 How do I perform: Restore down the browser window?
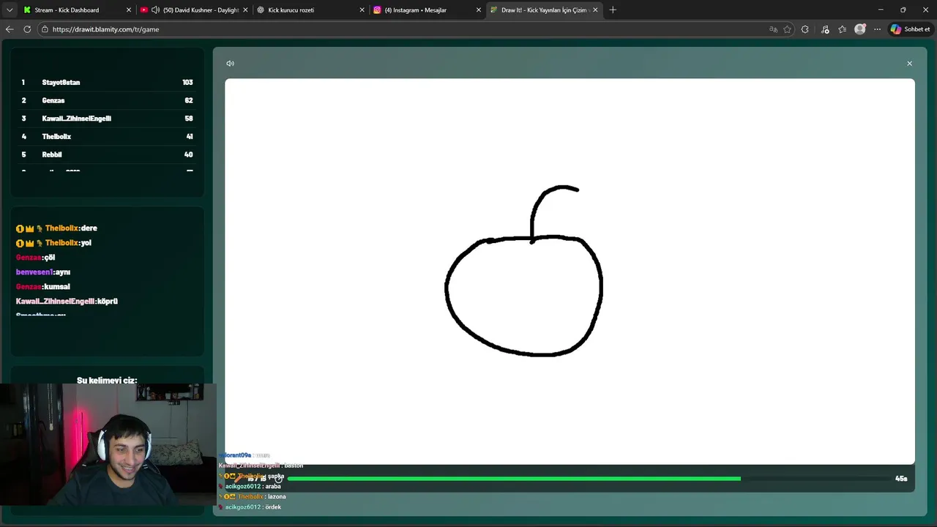point(903,10)
